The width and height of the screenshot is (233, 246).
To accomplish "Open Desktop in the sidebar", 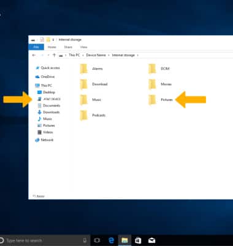I will 46,92.
